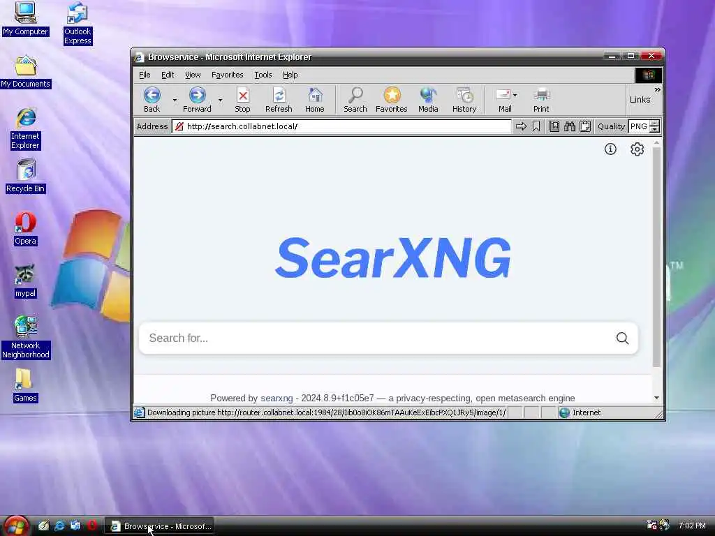
Task: Click the Quality PNG value field
Action: (640, 126)
